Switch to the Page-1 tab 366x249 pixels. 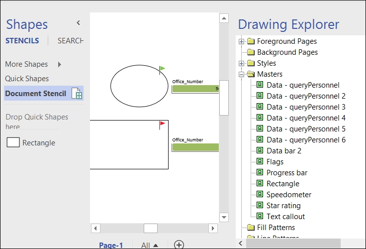(x=111, y=245)
